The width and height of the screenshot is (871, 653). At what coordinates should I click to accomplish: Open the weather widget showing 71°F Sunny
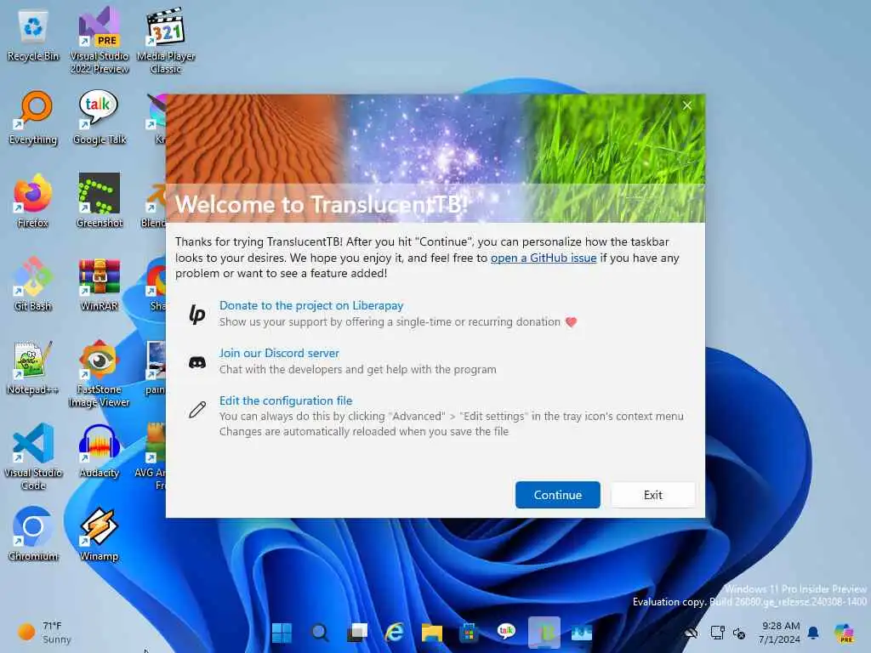point(44,633)
